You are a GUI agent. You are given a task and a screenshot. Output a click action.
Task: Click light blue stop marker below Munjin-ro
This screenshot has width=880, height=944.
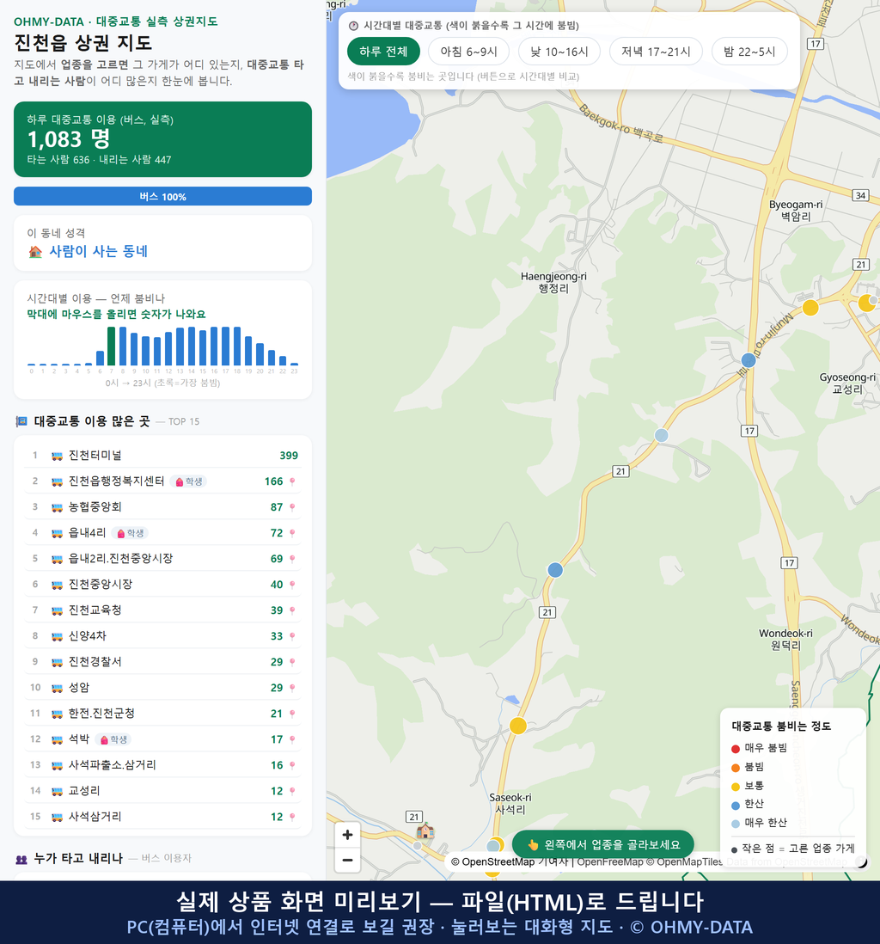pos(662,435)
